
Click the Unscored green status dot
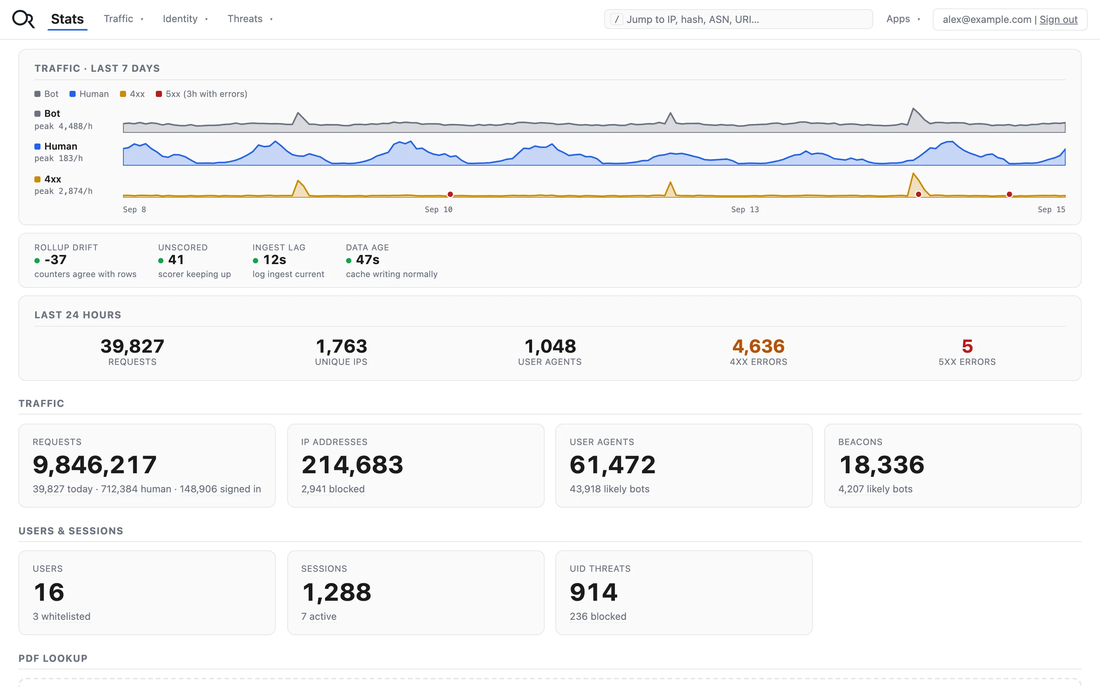[161, 261]
